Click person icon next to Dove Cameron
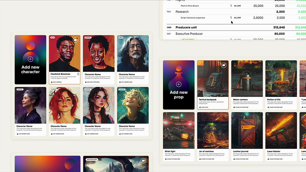The width and height of the screenshot is (306, 172). tap(52, 82)
